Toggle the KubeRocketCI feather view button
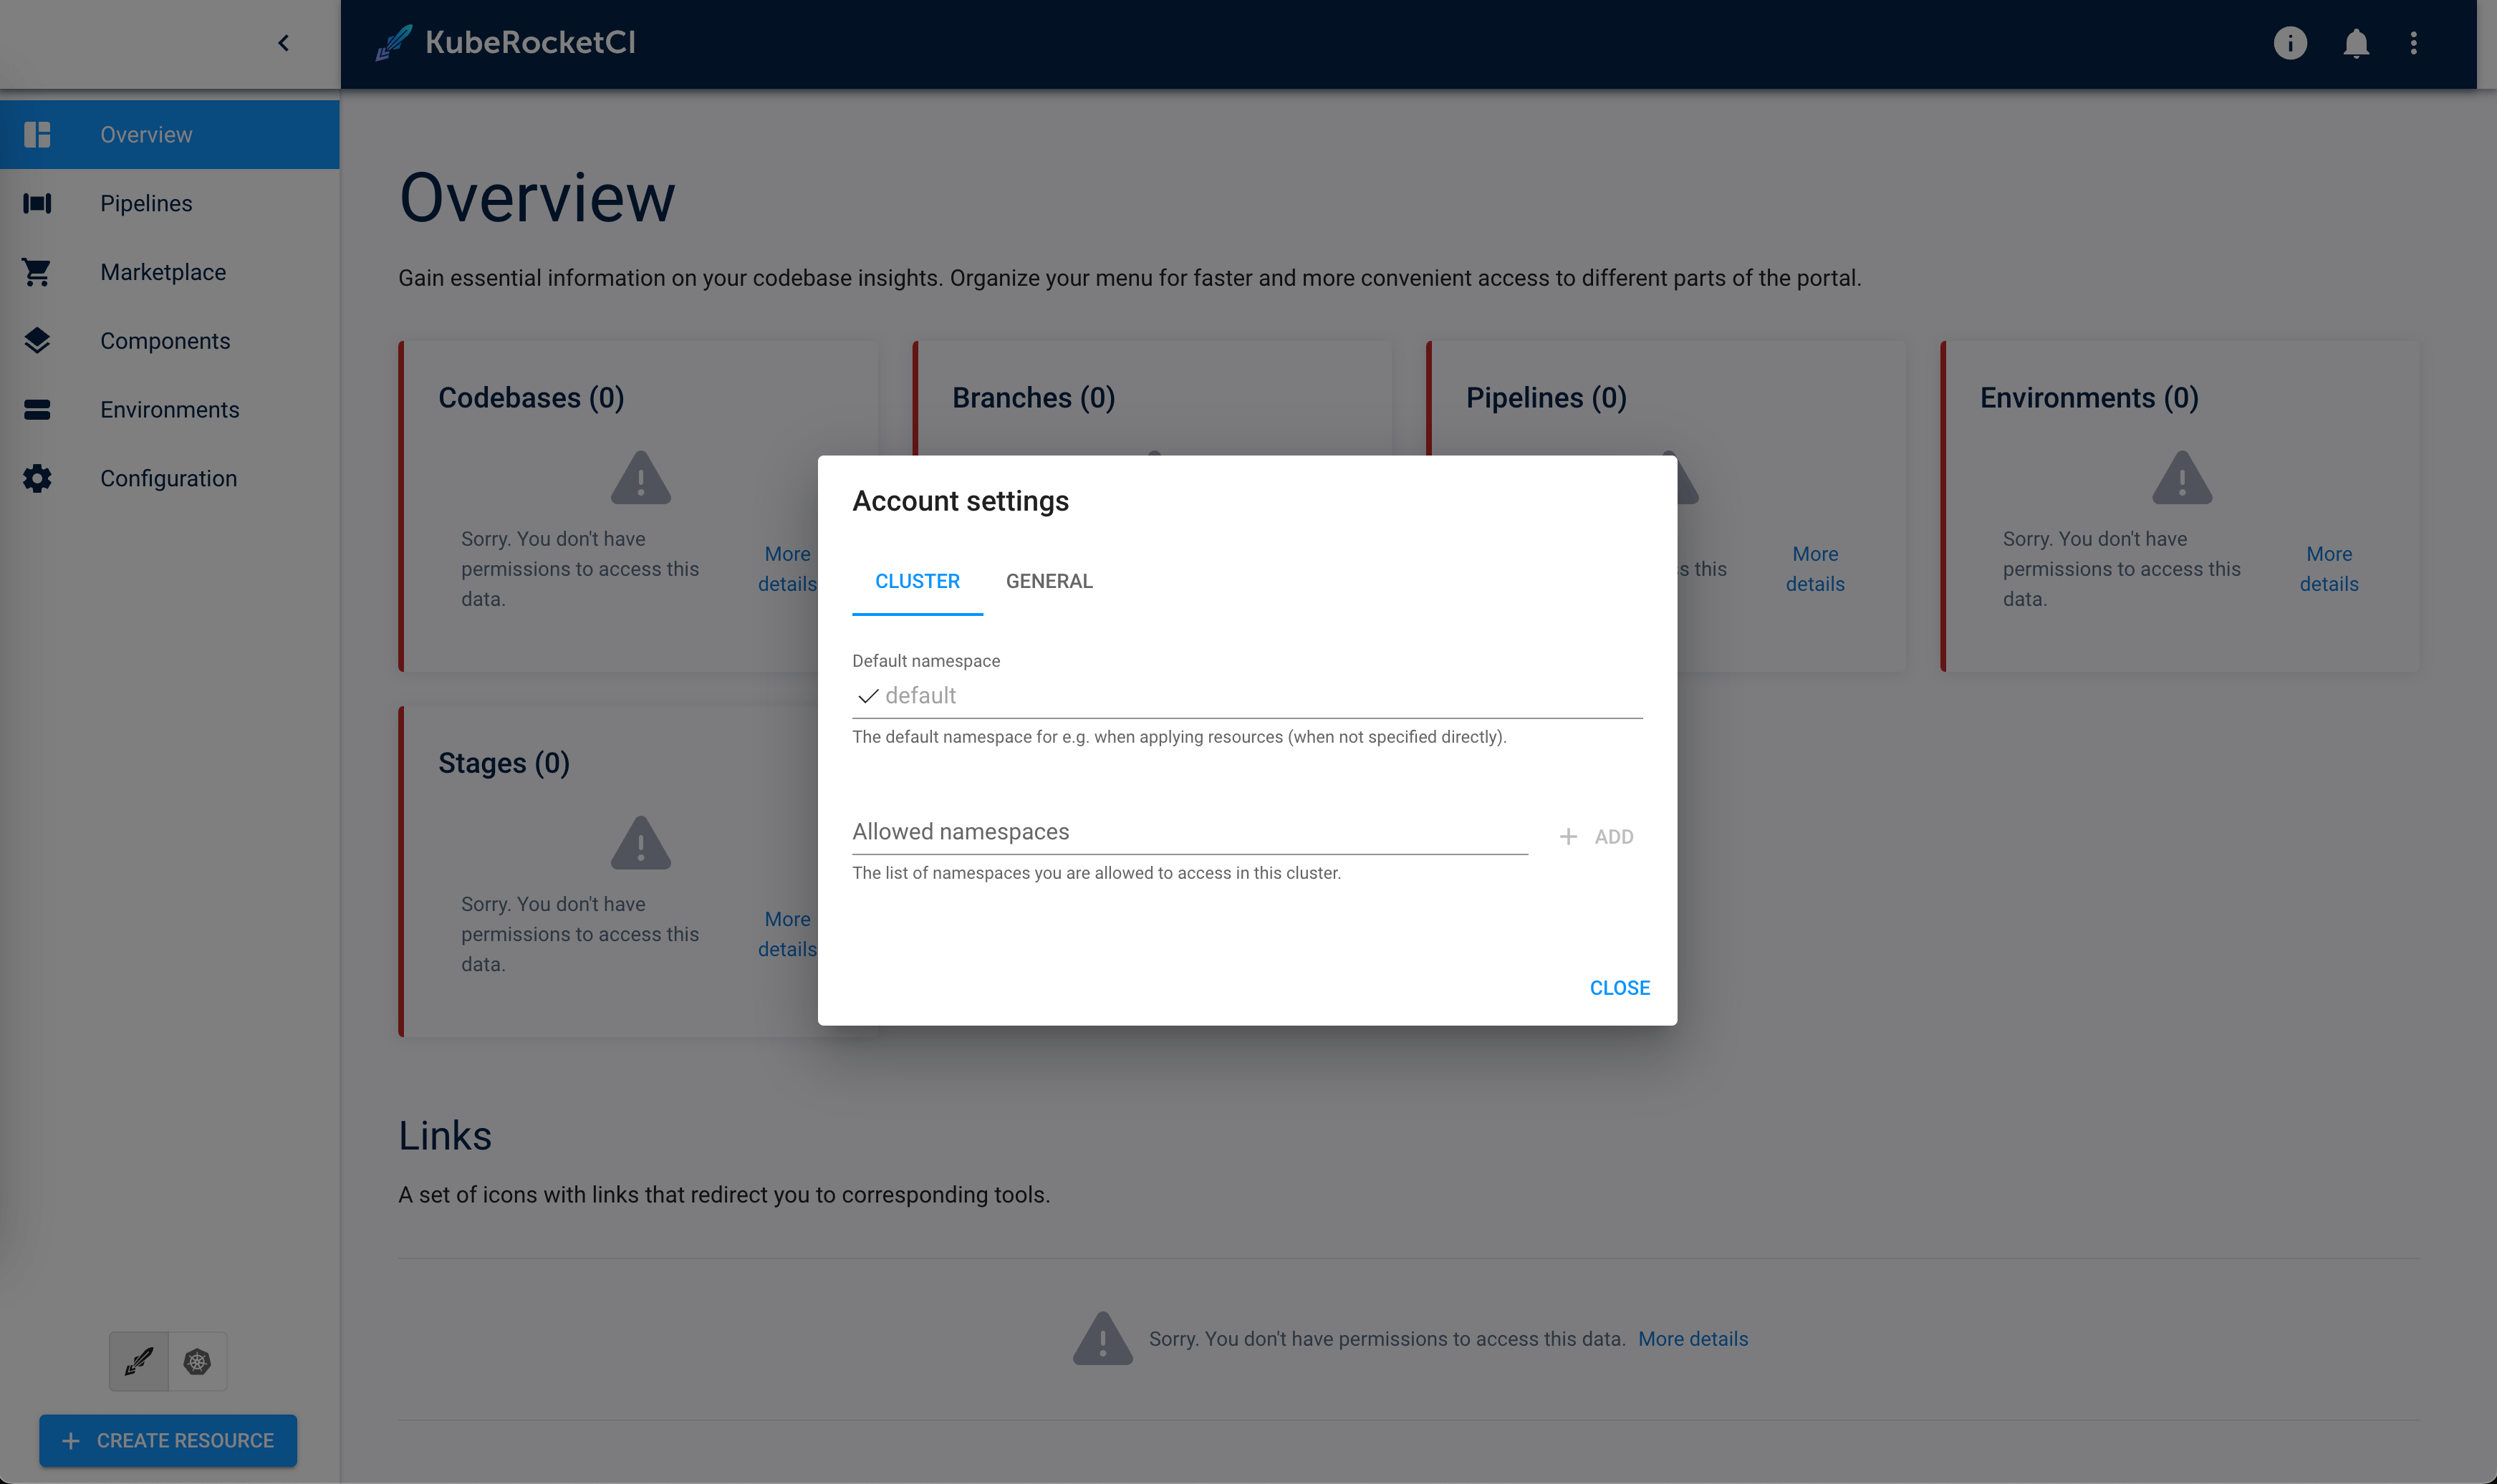Viewport: 2497px width, 1484px height. click(x=138, y=1361)
